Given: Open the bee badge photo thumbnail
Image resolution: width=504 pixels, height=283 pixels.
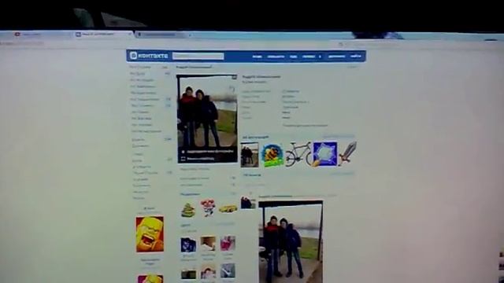Looking at the screenshot, I should pyautogui.click(x=272, y=156).
